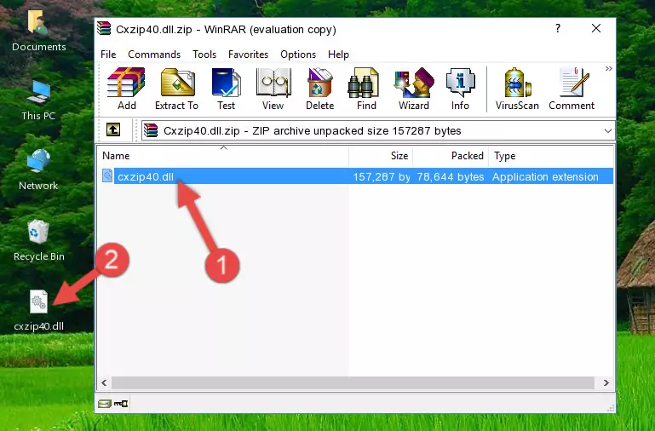Sort by the Packed column header
This screenshot has width=655, height=431.
(451, 156)
